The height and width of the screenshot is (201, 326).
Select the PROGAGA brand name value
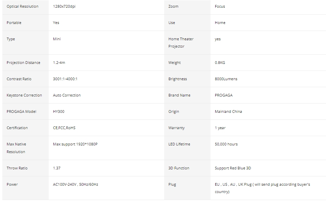pyautogui.click(x=224, y=95)
